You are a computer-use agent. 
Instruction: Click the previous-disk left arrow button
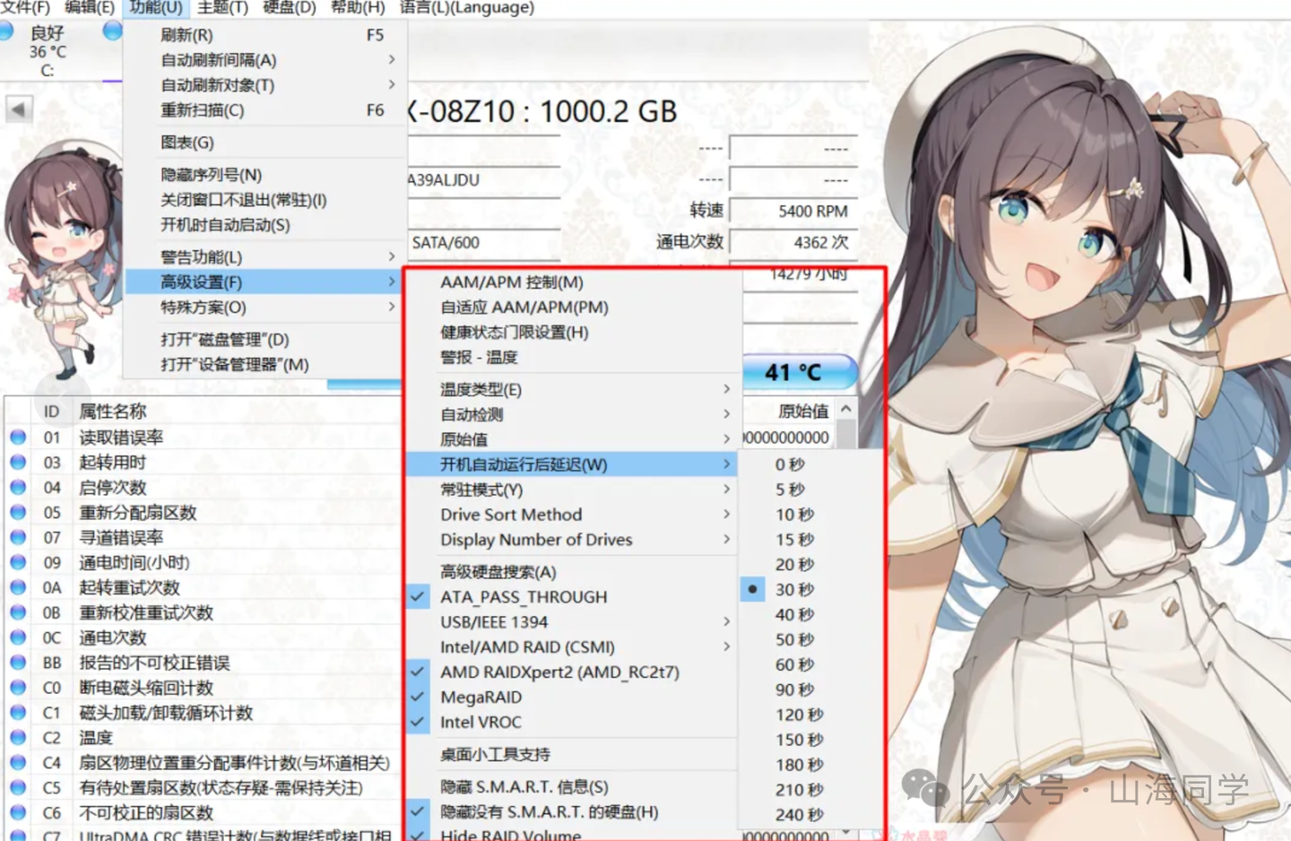(x=19, y=110)
